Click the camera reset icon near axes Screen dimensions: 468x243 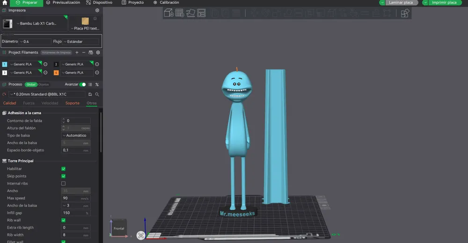tap(141, 235)
